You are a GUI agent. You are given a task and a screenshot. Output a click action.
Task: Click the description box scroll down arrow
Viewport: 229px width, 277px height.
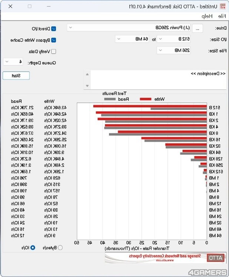[87, 86]
